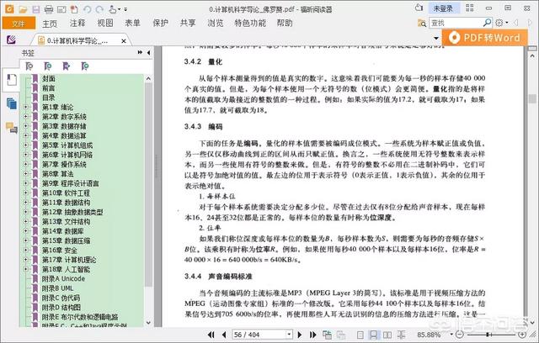Switch to facing pages view mode

(387, 335)
